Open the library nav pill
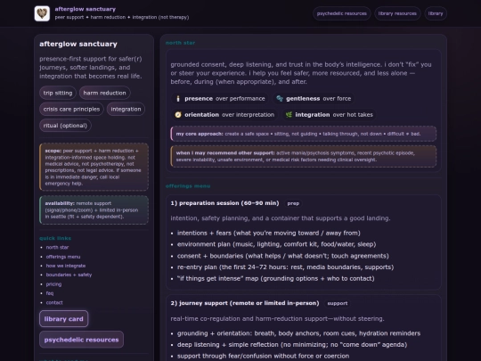The image size is (481, 361). (x=436, y=13)
